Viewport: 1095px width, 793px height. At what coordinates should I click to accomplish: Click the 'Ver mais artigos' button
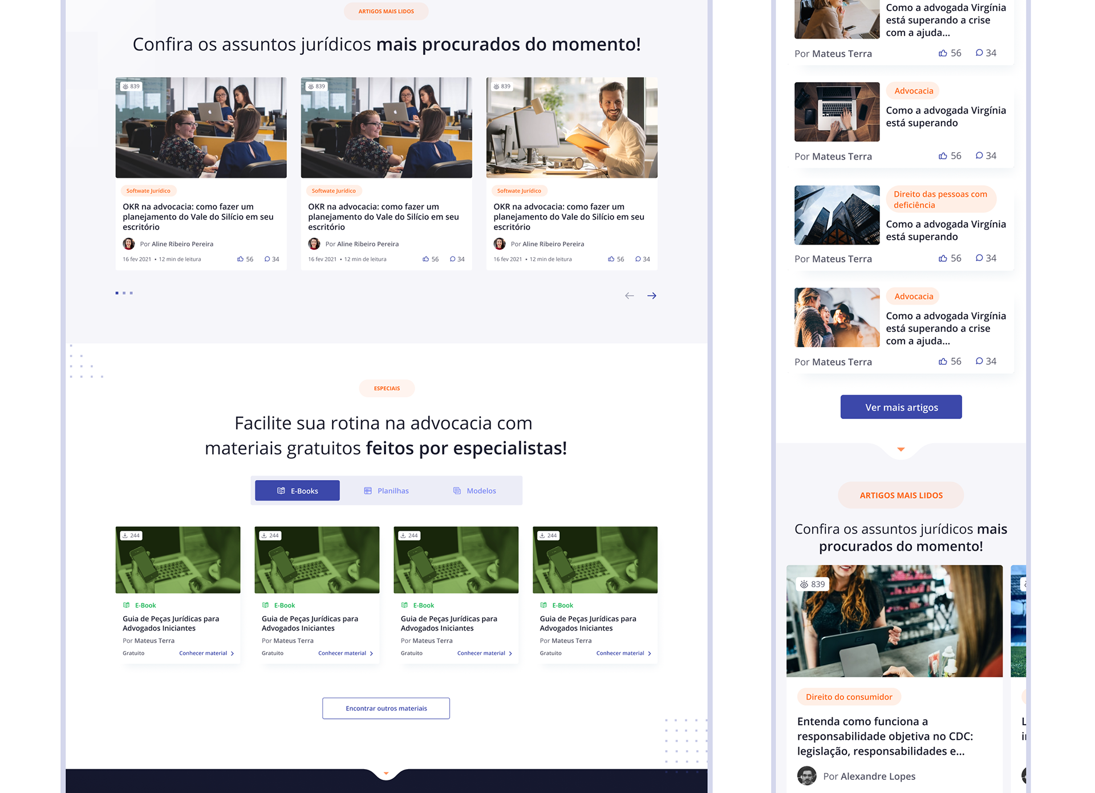901,407
